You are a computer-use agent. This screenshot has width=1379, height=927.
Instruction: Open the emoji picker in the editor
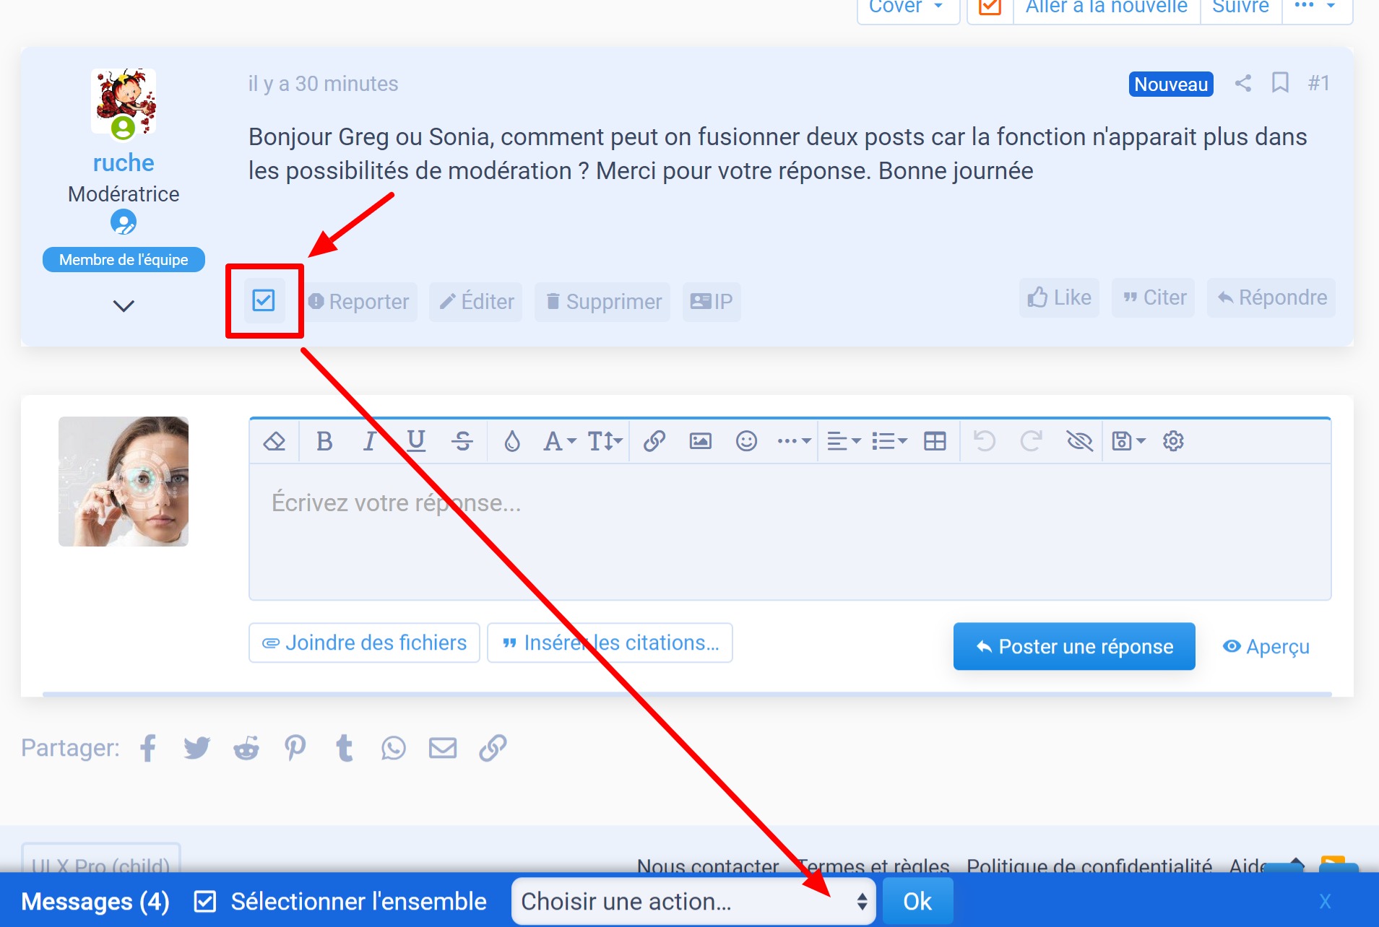pos(746,440)
